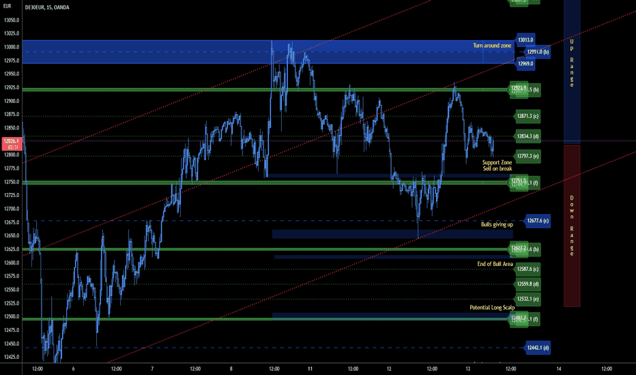Image resolution: width=636 pixels, height=375 pixels.
Task: Click the 12751.5 green level tag
Action: tap(519, 181)
